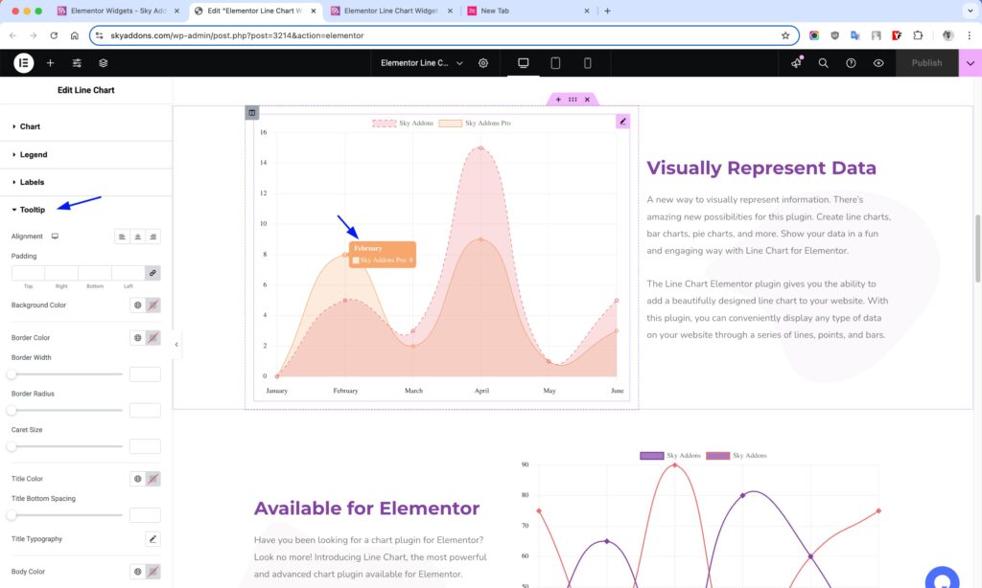
Task: Open the Elementor Line C... document dropdown
Action: click(422, 62)
